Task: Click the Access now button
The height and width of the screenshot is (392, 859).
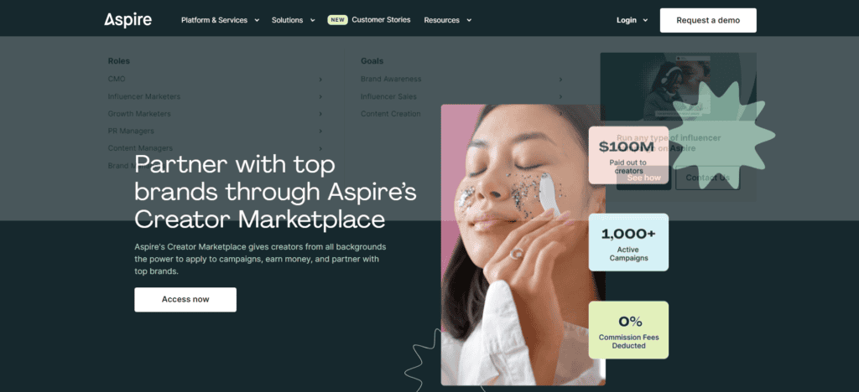Action: point(185,300)
